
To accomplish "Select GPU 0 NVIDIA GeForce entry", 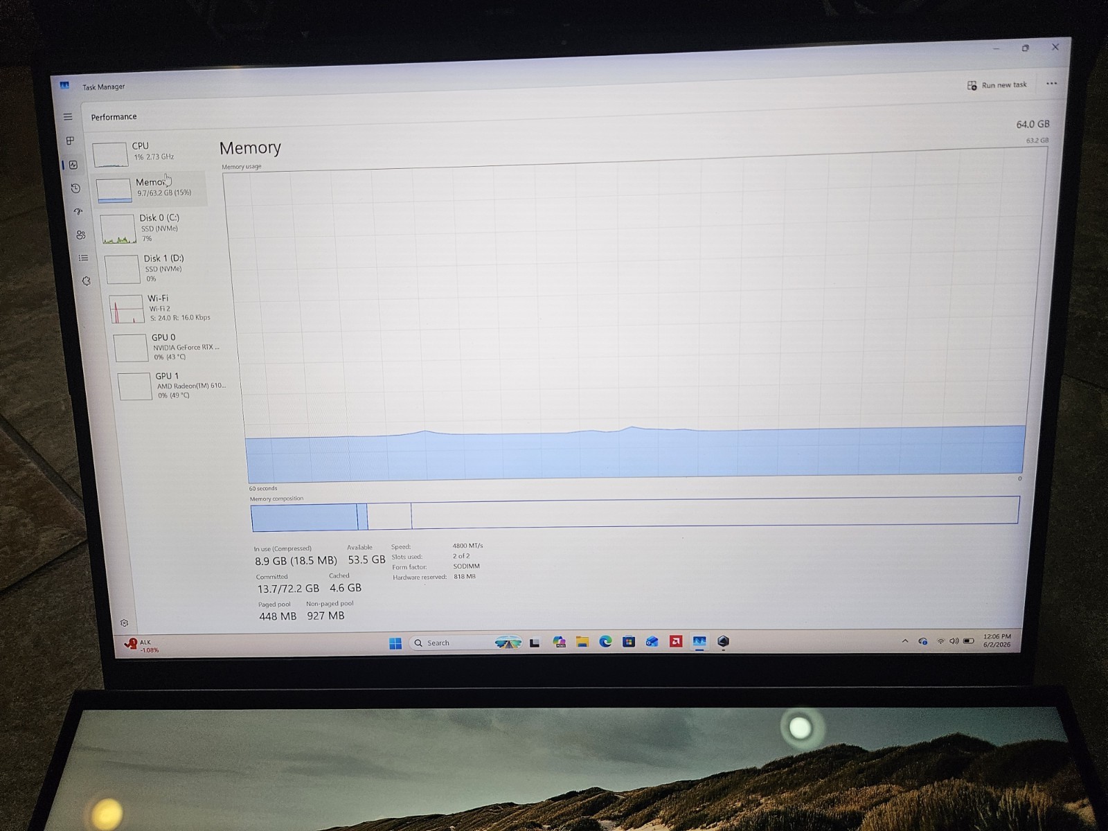I will click(168, 347).
